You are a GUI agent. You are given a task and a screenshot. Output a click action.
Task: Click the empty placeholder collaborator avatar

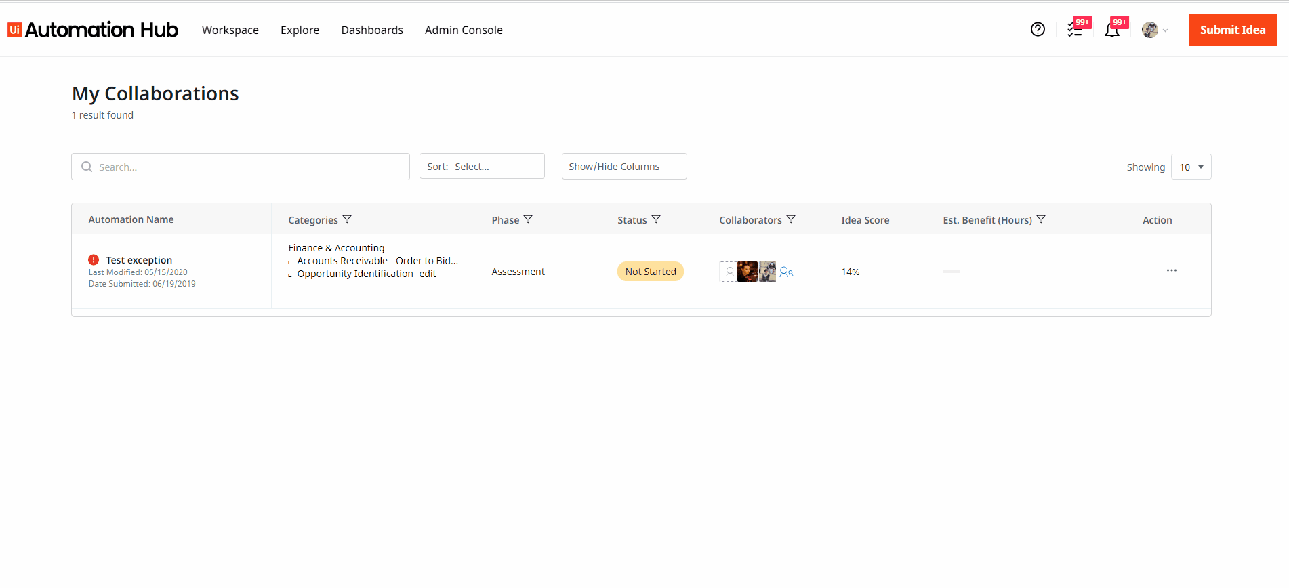[x=729, y=272]
